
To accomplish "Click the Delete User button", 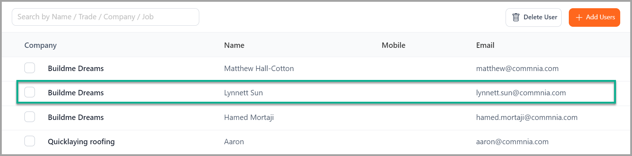I will click(533, 17).
